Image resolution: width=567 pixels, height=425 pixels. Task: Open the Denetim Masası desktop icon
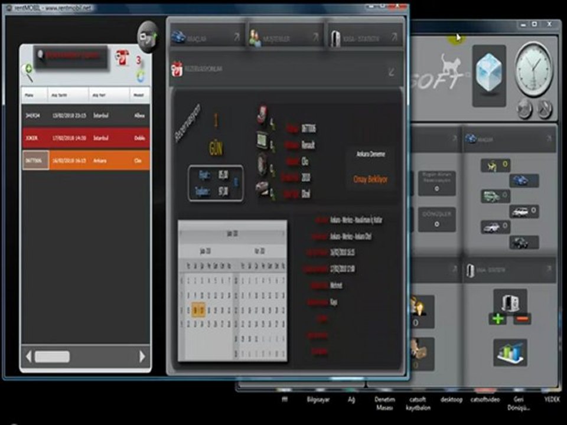384,403
